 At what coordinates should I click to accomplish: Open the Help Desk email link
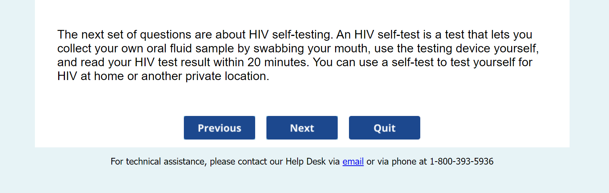pos(353,162)
